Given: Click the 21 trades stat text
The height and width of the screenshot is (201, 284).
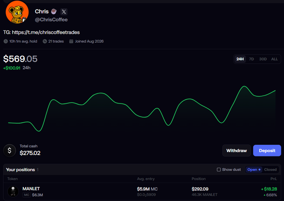Looking at the screenshot, I should pyautogui.click(x=56, y=41).
